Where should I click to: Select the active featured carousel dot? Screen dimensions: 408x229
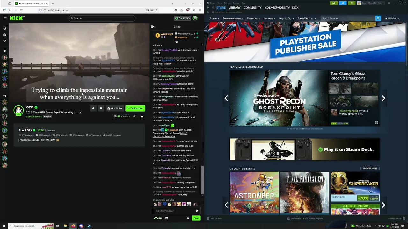[303, 129]
